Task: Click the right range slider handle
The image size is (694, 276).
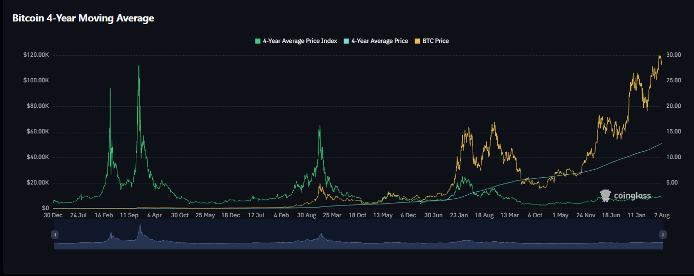Action: tap(663, 235)
